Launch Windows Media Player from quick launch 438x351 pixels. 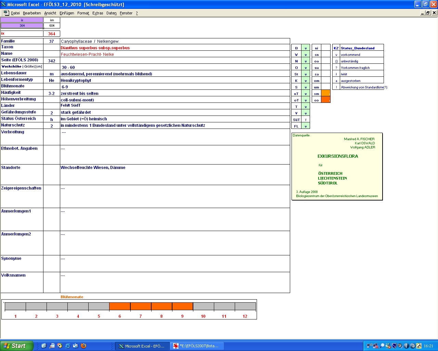pyautogui.click(x=60, y=346)
